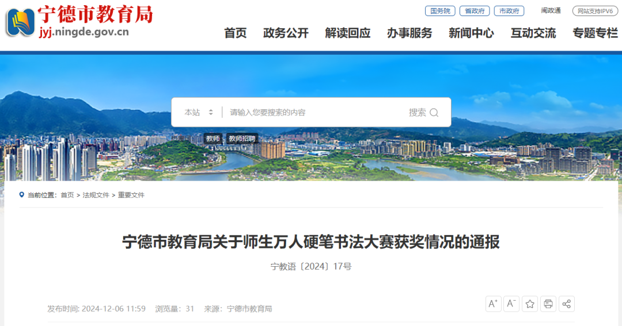The image size is (622, 326).
Task: Click the decrease font size A- icon
Action: click(x=511, y=304)
